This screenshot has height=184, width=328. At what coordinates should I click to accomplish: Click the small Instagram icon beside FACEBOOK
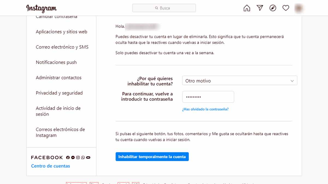coord(78,158)
